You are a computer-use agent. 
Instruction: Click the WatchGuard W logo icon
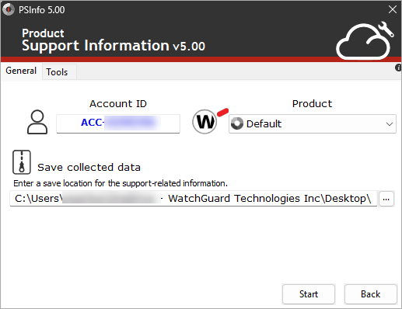click(204, 122)
